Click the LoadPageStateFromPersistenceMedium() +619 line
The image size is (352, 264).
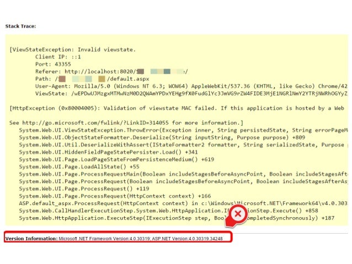coord(116,159)
